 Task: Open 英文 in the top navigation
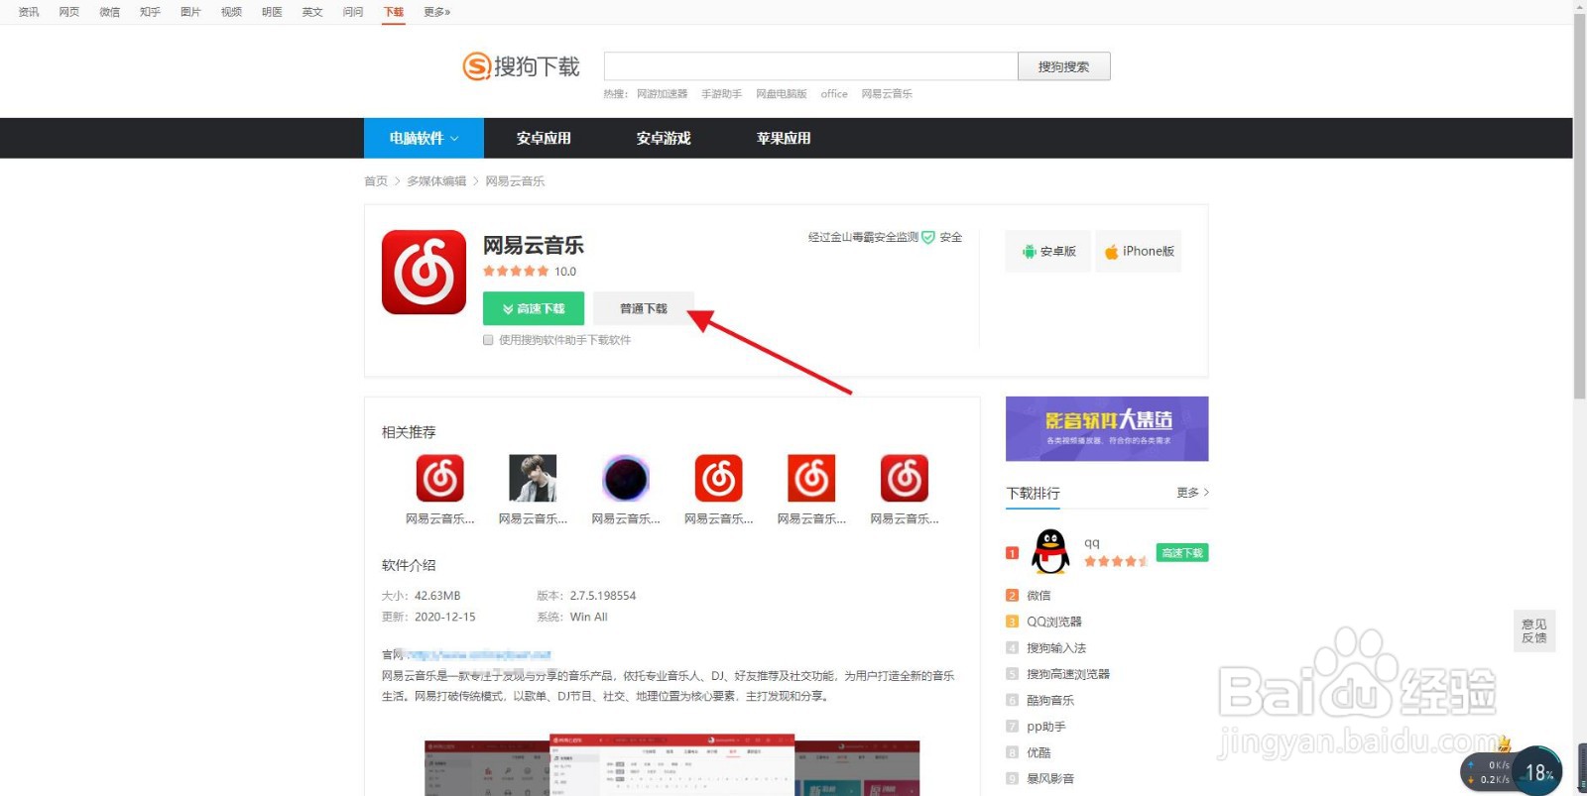coord(313,12)
